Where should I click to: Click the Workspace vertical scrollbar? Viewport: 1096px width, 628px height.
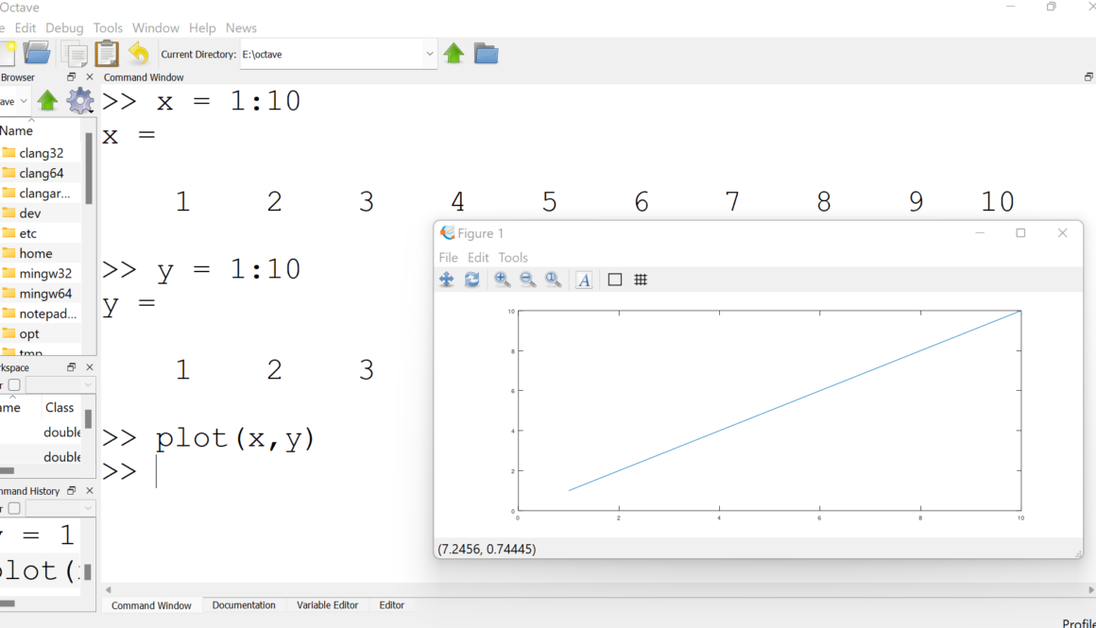pyautogui.click(x=88, y=417)
